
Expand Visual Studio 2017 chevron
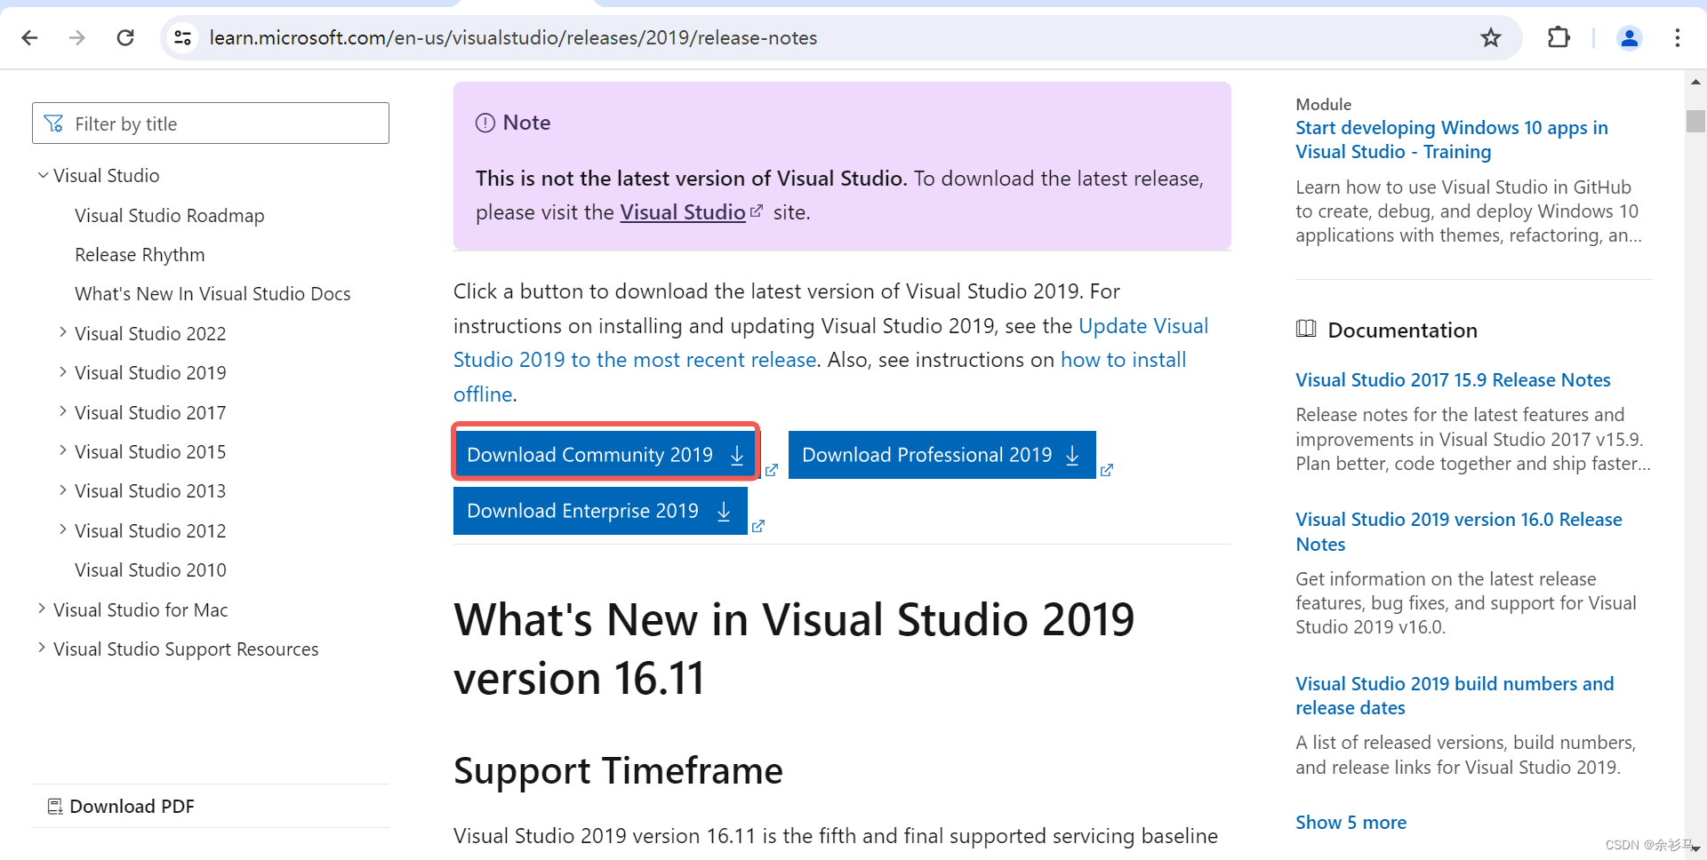(x=63, y=411)
